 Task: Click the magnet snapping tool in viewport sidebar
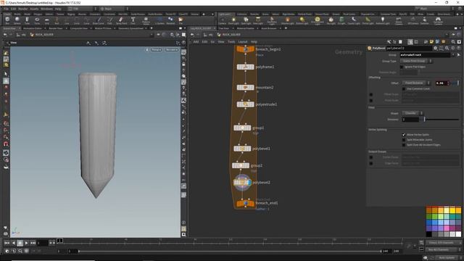tap(6, 144)
